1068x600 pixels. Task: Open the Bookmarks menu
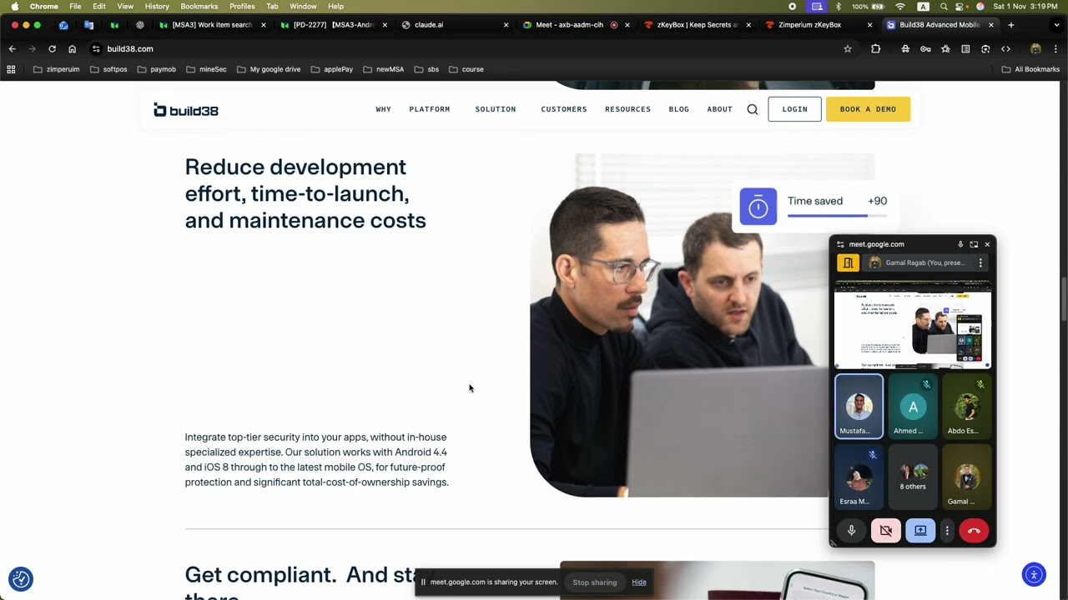199,6
